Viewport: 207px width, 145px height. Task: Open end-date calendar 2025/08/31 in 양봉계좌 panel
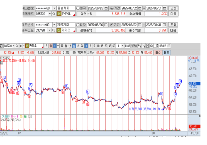pos(164,25)
